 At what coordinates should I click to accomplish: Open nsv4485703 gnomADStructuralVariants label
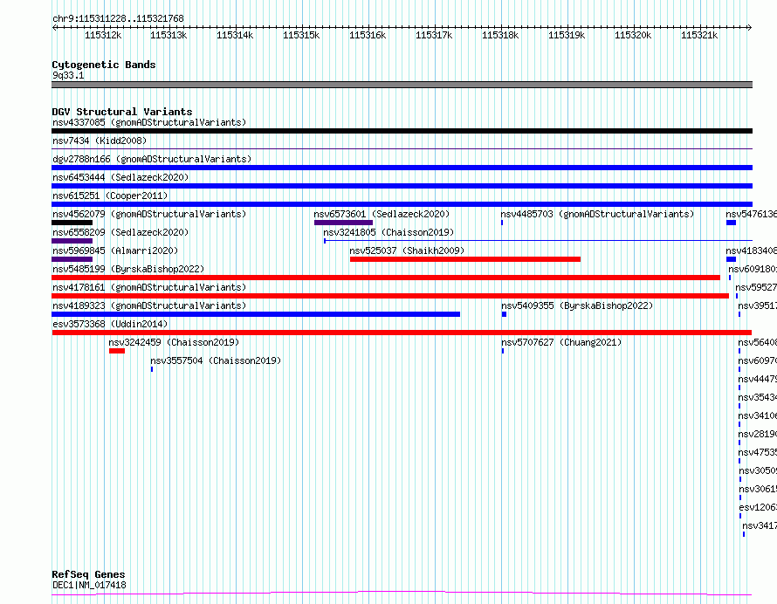(x=597, y=214)
